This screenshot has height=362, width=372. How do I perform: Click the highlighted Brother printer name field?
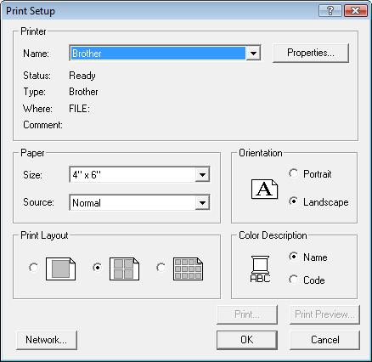[158, 54]
